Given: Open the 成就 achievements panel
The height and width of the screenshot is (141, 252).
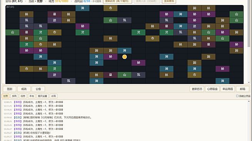Looking at the screenshot, I should pyautogui.click(x=24, y=89).
